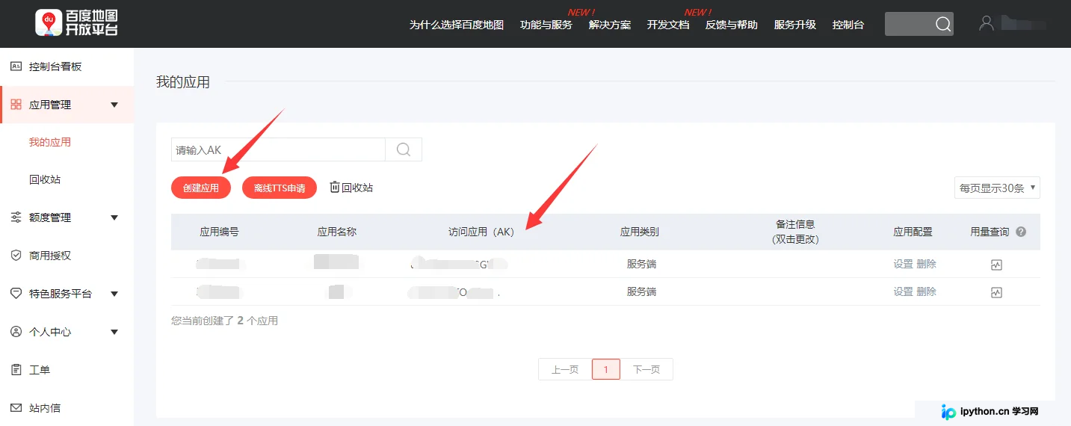The image size is (1071, 426).
Task: Open 服务升级 in top navigation
Action: point(795,25)
